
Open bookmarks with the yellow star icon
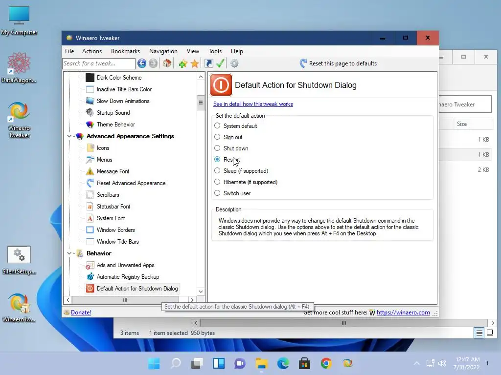click(x=195, y=63)
